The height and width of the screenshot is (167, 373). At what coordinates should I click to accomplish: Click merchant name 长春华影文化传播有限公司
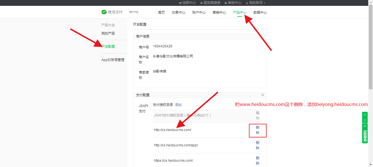(173, 56)
